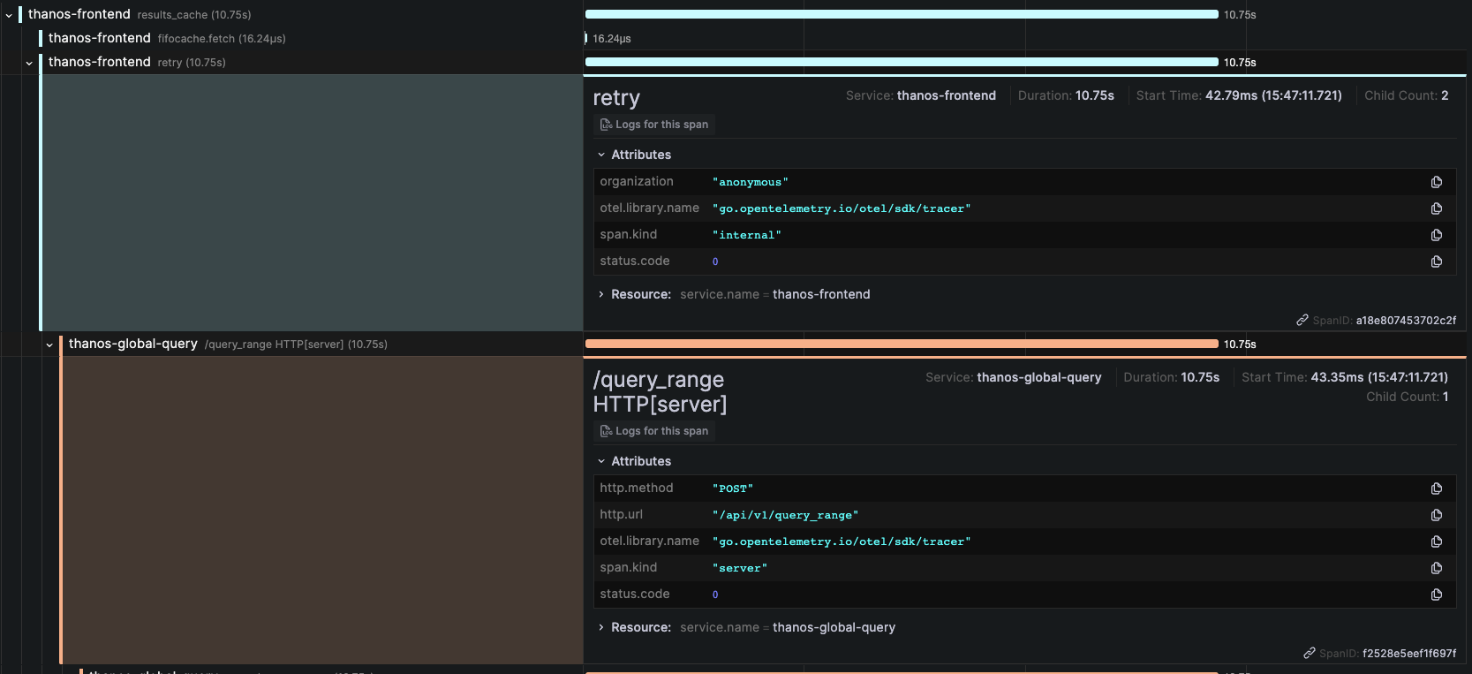This screenshot has width=1472, height=674.
Task: Click Start Time 42.79ms value
Action: coord(1273,95)
